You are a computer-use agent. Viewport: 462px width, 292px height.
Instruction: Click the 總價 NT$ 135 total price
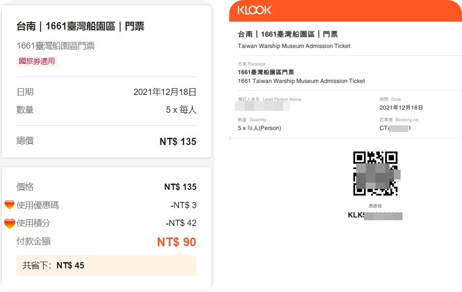pos(178,142)
